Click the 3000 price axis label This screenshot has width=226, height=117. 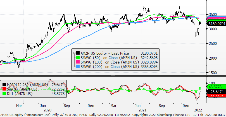pos(213,29)
